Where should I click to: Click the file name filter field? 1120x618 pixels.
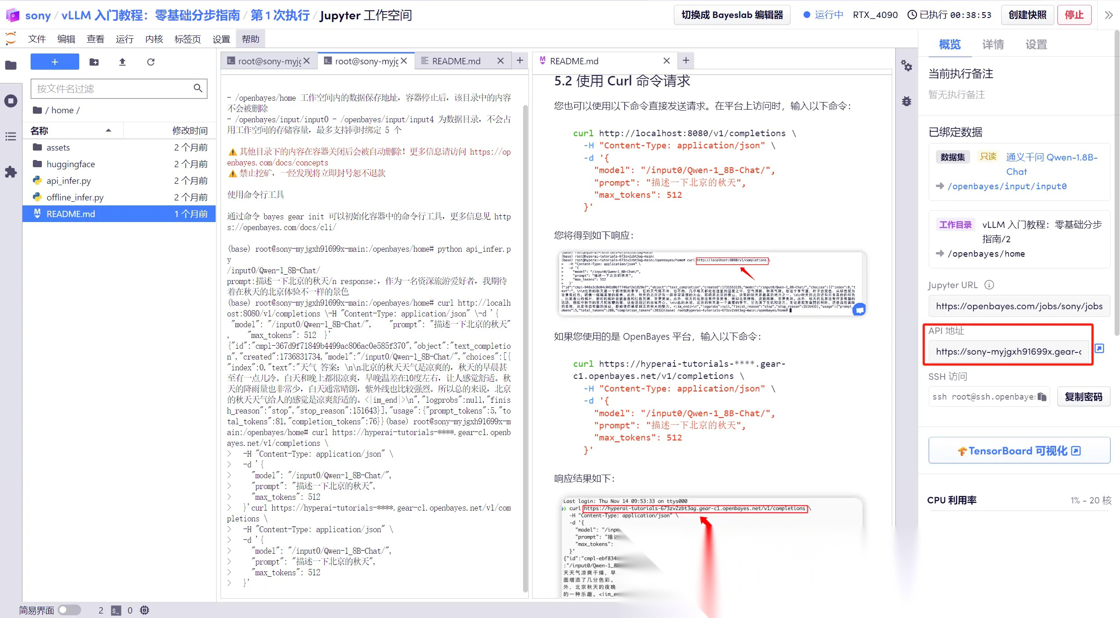coord(113,89)
